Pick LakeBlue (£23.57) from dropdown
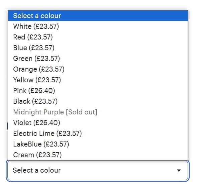Viewport: 198px width, 184px height. (98, 144)
